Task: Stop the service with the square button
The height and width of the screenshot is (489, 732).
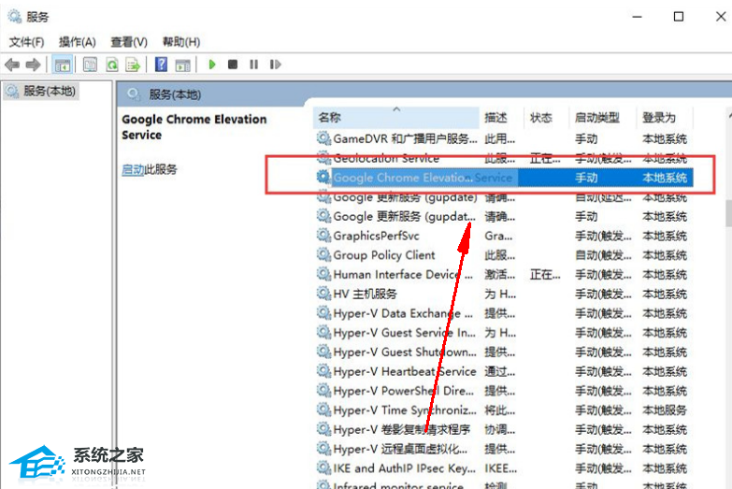Action: [x=233, y=65]
